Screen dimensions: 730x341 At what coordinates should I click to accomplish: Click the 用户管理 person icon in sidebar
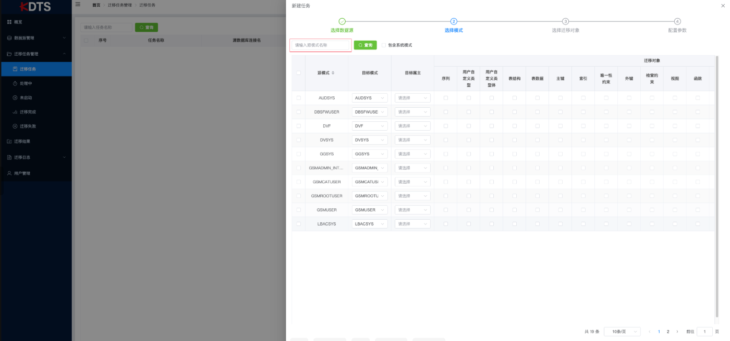(x=9, y=173)
